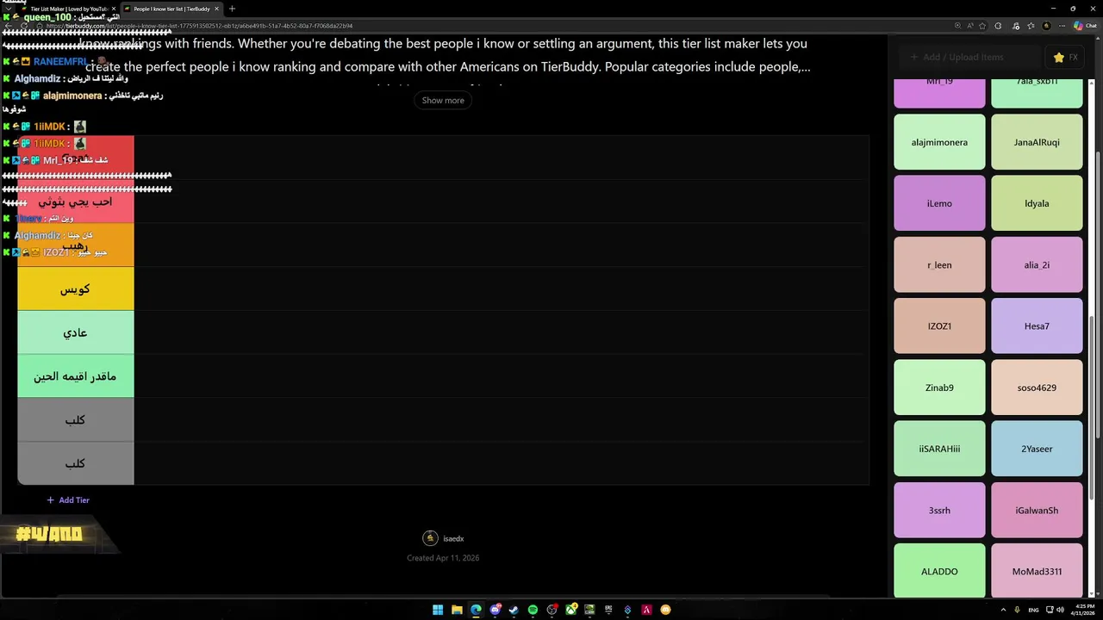This screenshot has height=620, width=1103.
Task: Open Spotify from the taskbar
Action: tap(533, 610)
